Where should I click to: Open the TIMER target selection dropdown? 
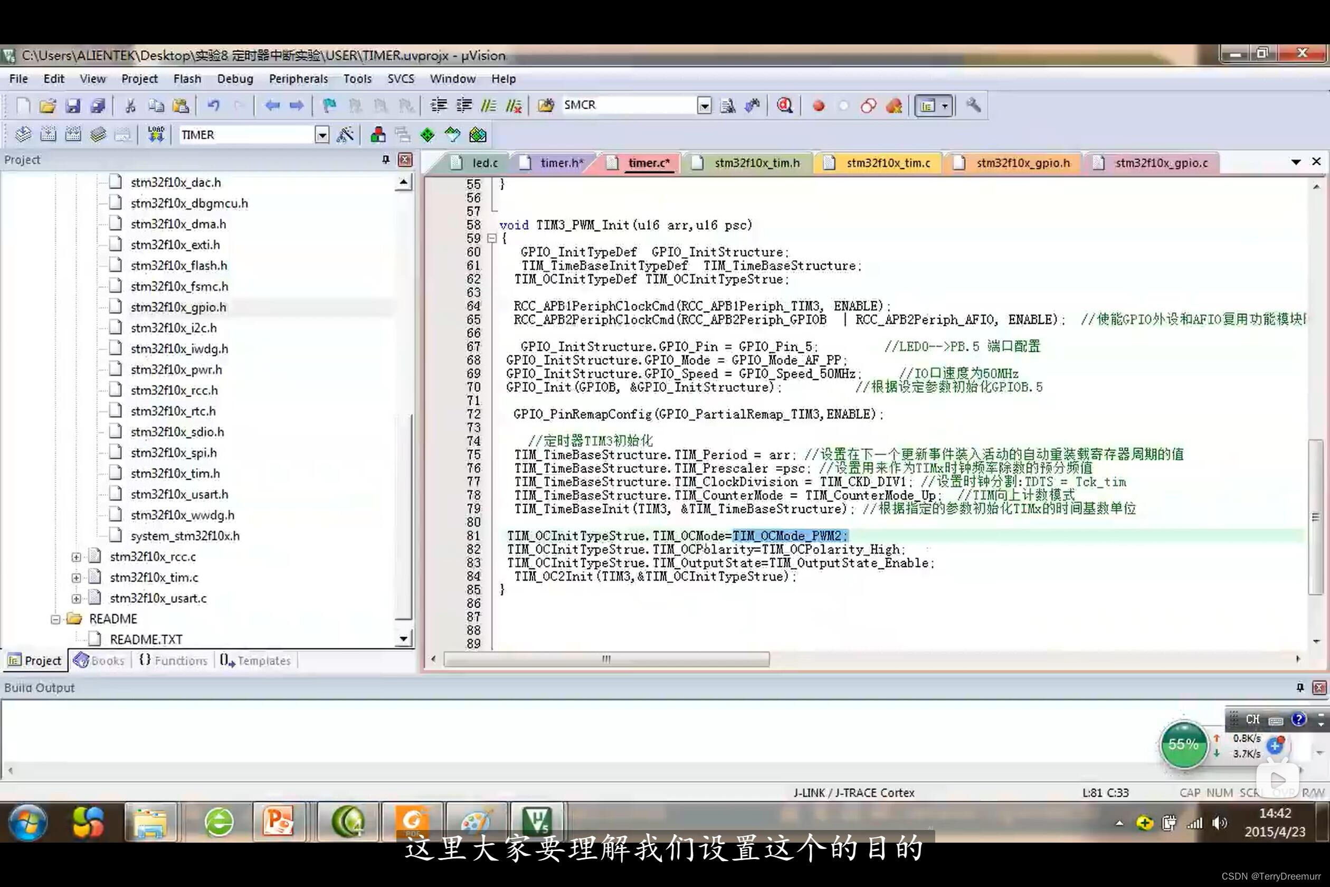(x=322, y=135)
